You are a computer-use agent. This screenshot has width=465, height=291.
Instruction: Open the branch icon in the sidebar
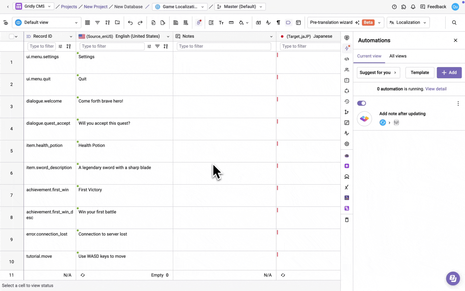click(347, 112)
